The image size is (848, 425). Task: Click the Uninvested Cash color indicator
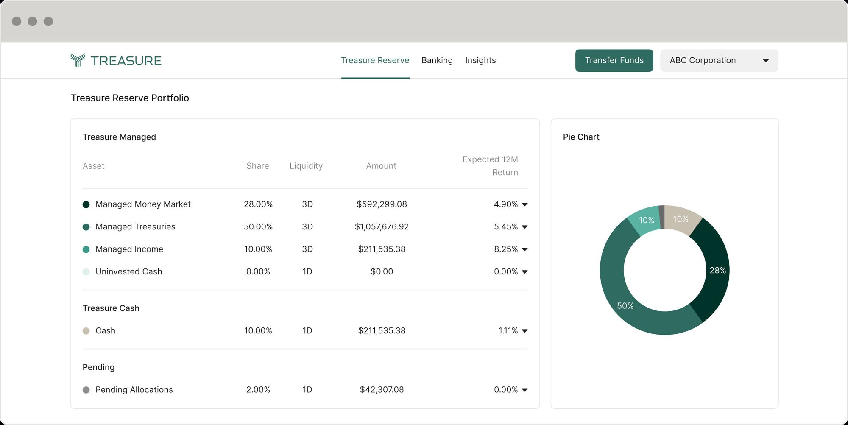(x=86, y=271)
